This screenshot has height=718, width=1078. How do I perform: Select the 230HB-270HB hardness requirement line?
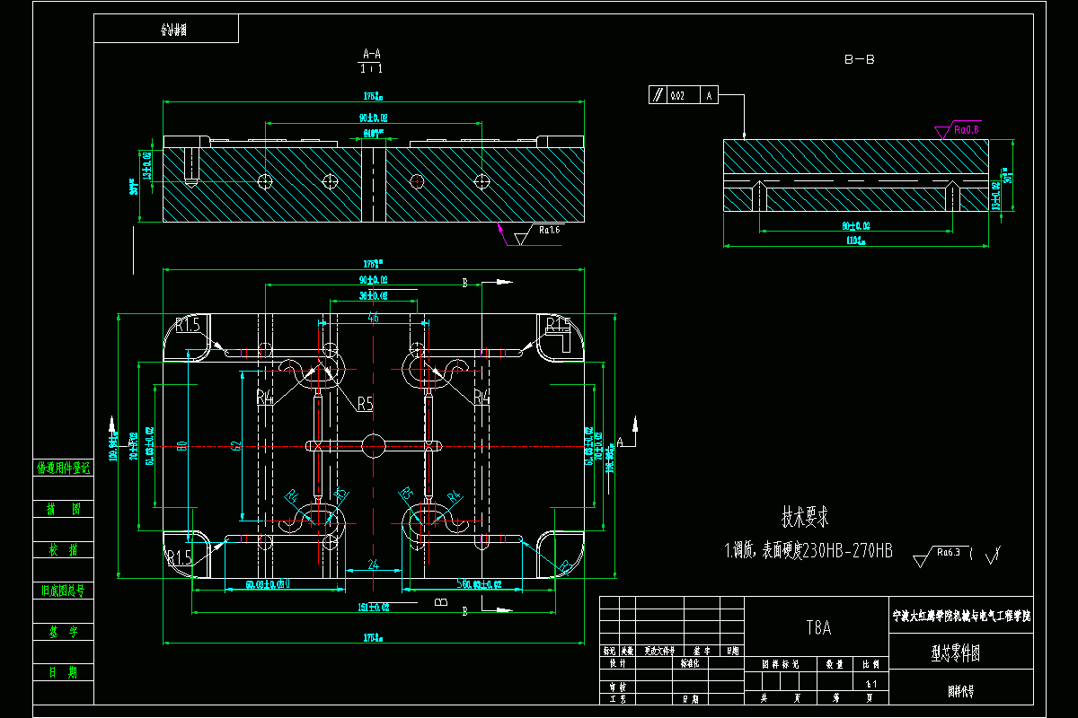tap(809, 551)
